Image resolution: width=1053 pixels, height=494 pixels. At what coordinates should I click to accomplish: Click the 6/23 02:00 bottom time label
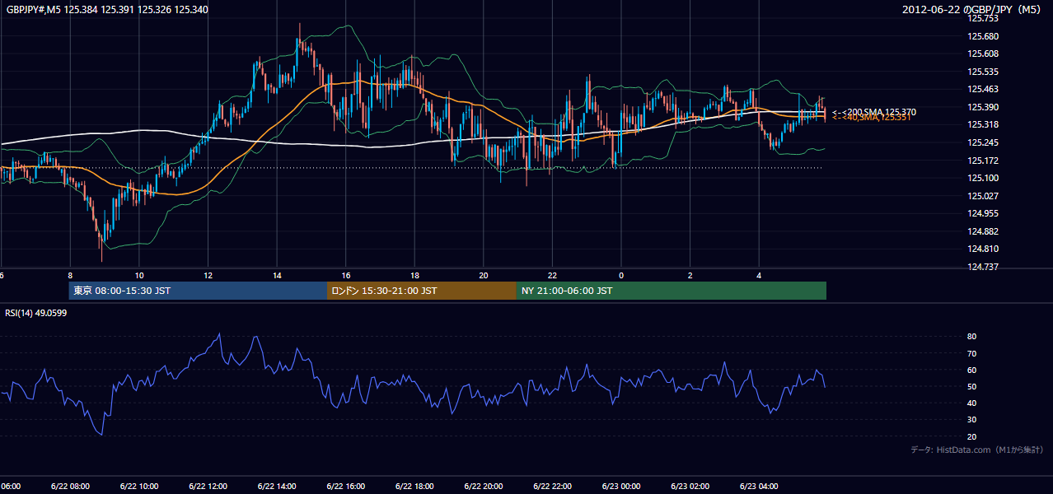pos(690,487)
